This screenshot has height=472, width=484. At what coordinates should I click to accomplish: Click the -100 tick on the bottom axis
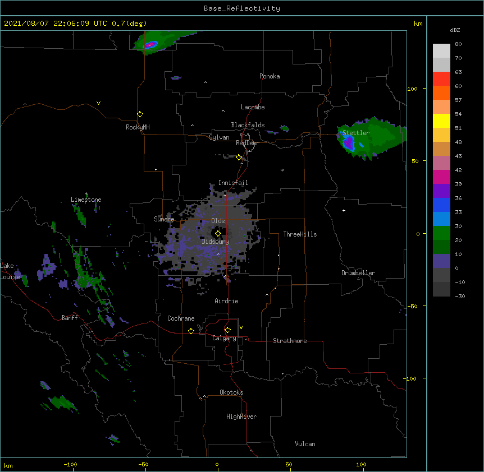(x=71, y=464)
